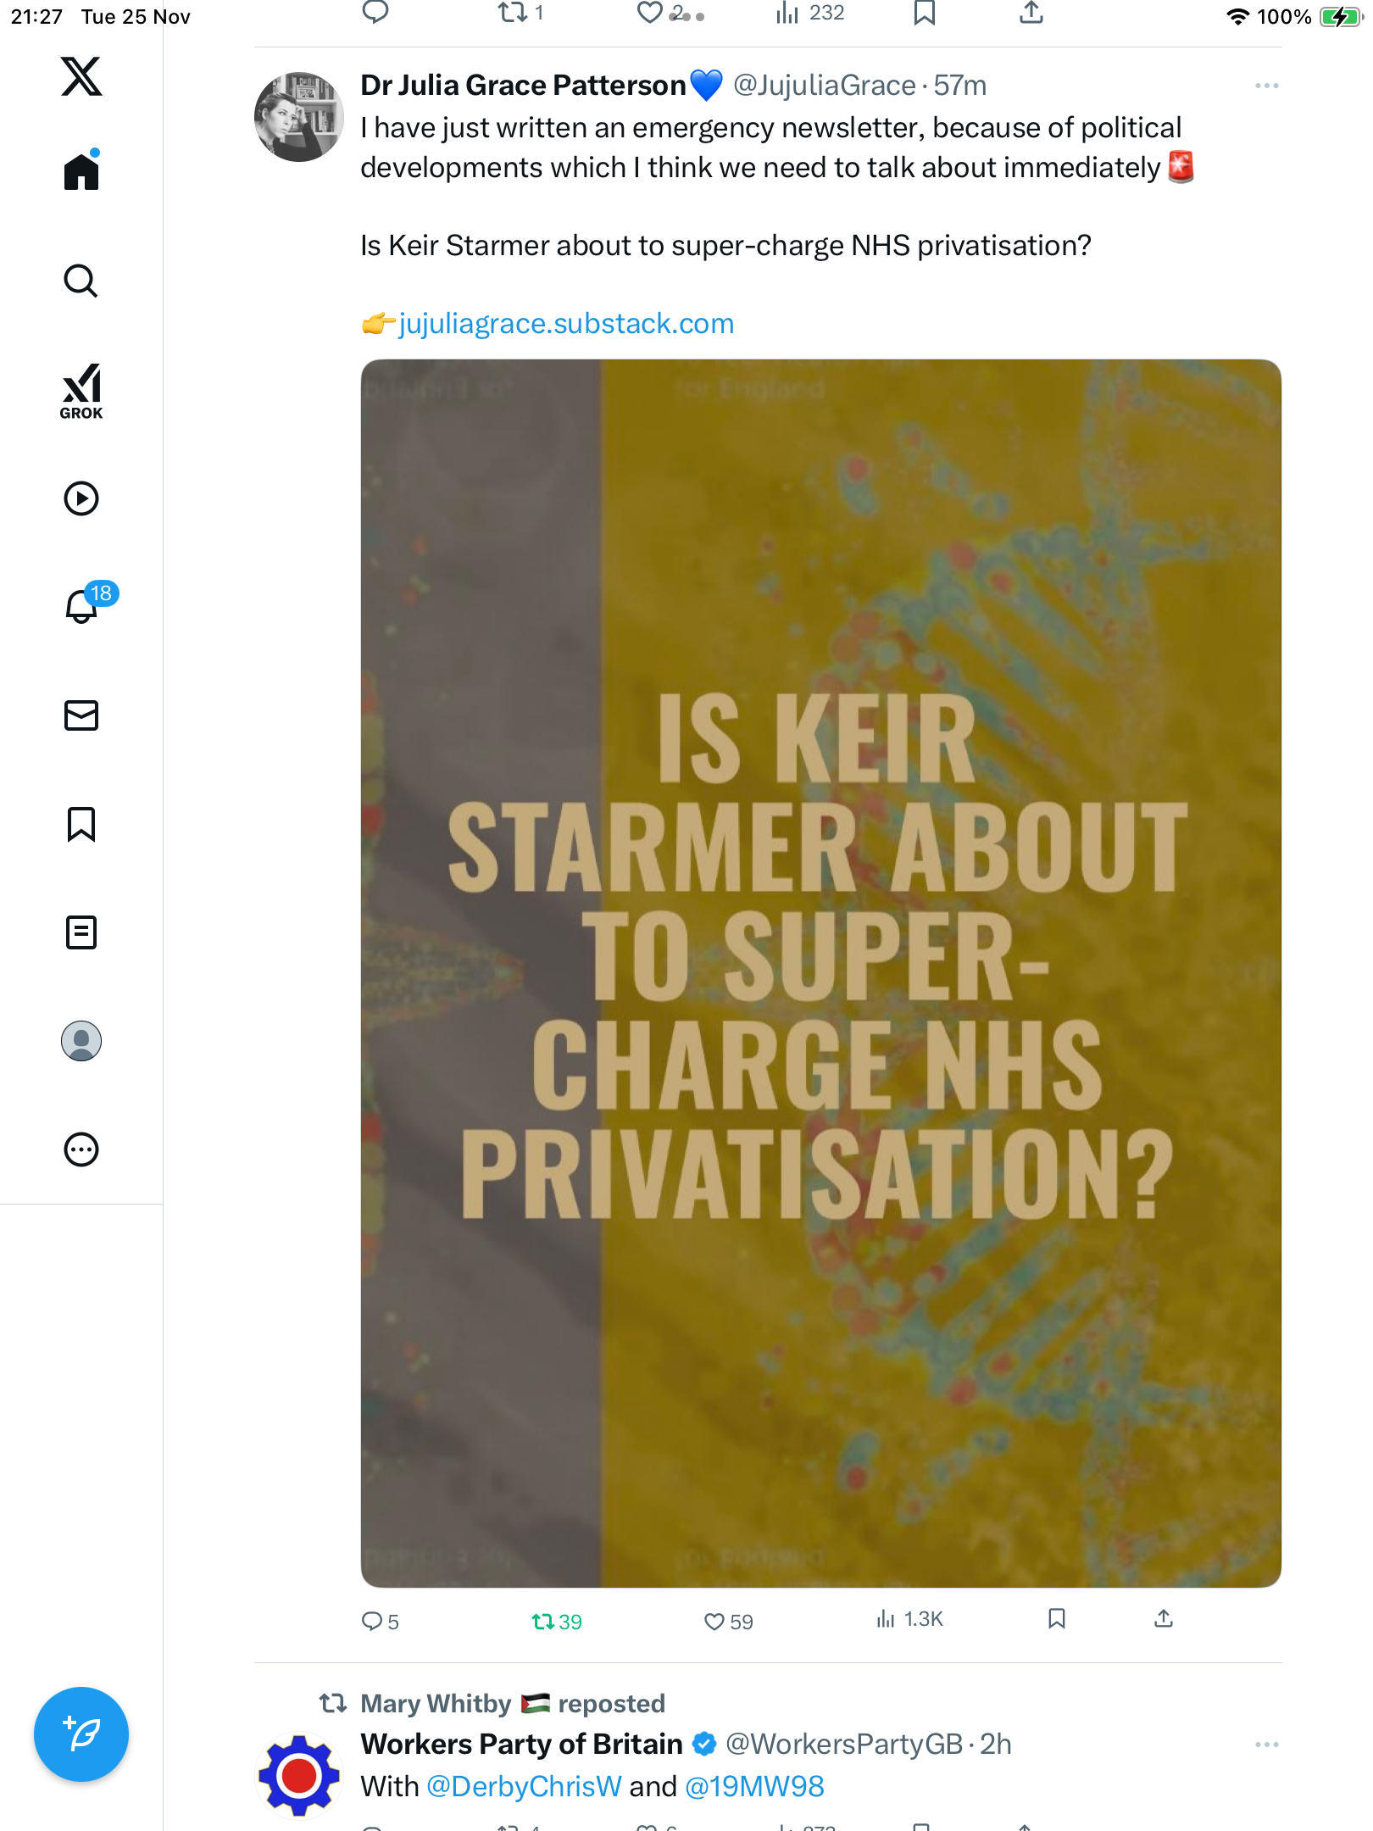Go to the Home timeline
This screenshot has height=1831, width=1373.
81,172
